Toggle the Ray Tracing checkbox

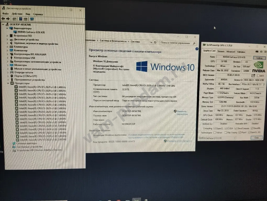226,133
